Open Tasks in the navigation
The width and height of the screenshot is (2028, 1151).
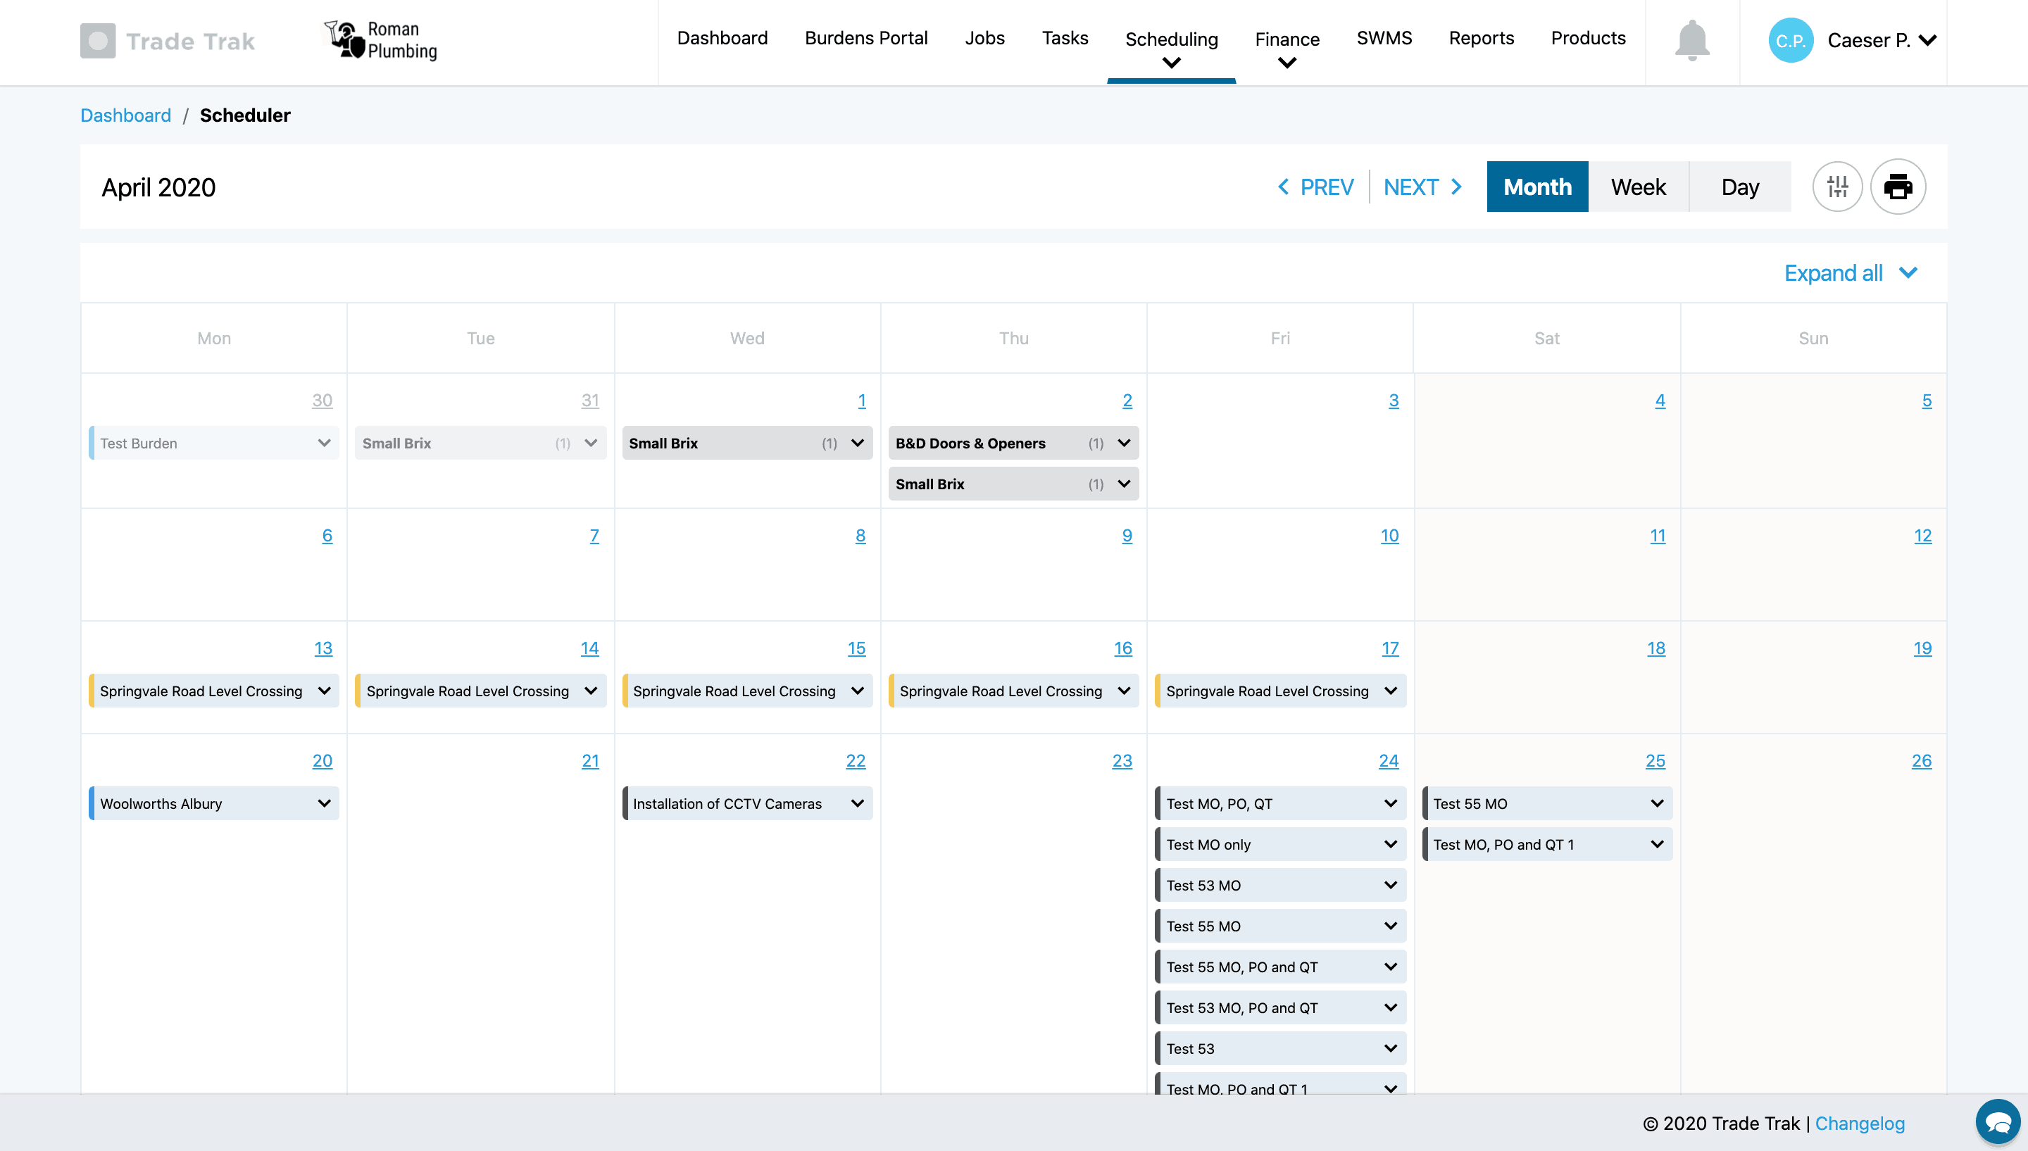tap(1064, 38)
